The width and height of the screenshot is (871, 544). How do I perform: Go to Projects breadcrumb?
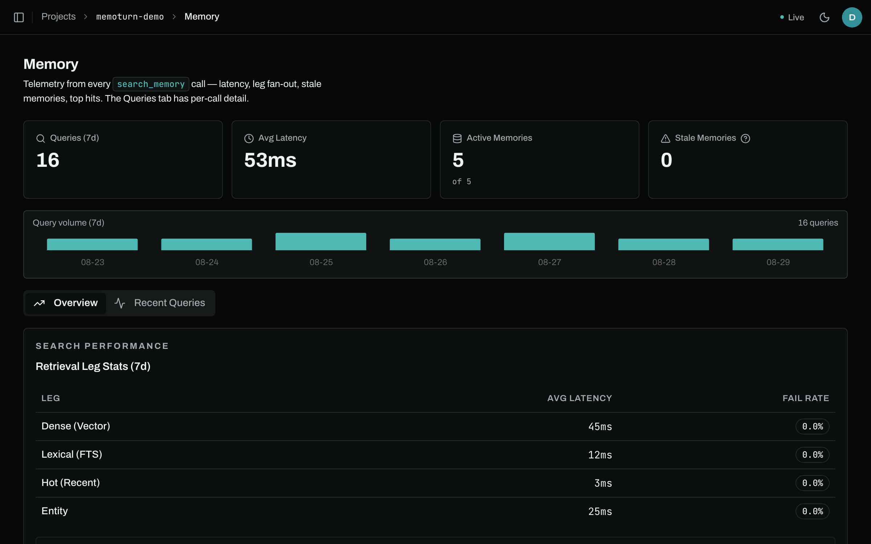[58, 17]
